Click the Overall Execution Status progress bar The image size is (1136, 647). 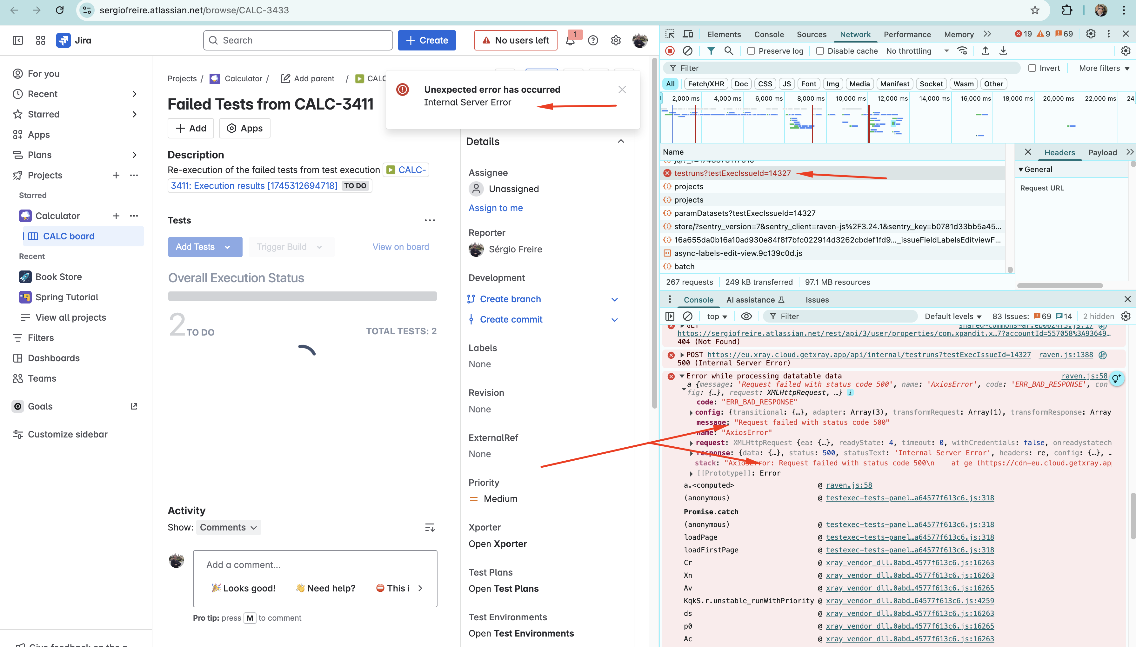click(302, 297)
